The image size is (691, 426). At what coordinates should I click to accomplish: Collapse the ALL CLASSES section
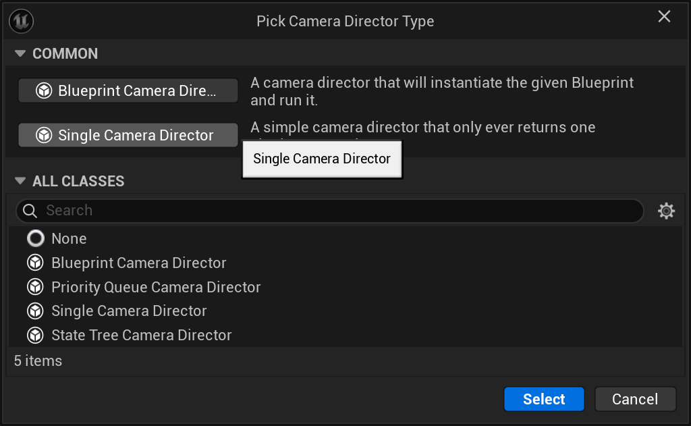click(x=20, y=181)
